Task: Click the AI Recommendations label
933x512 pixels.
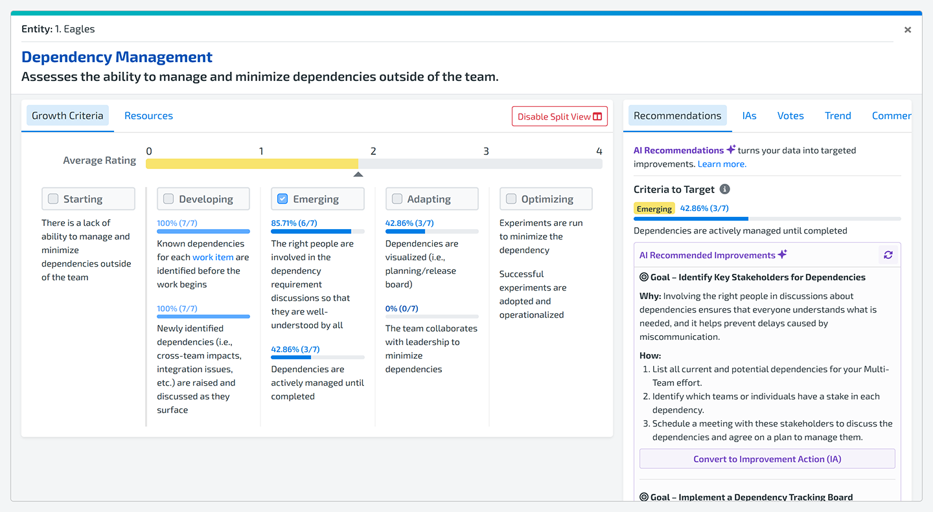Action: (678, 150)
